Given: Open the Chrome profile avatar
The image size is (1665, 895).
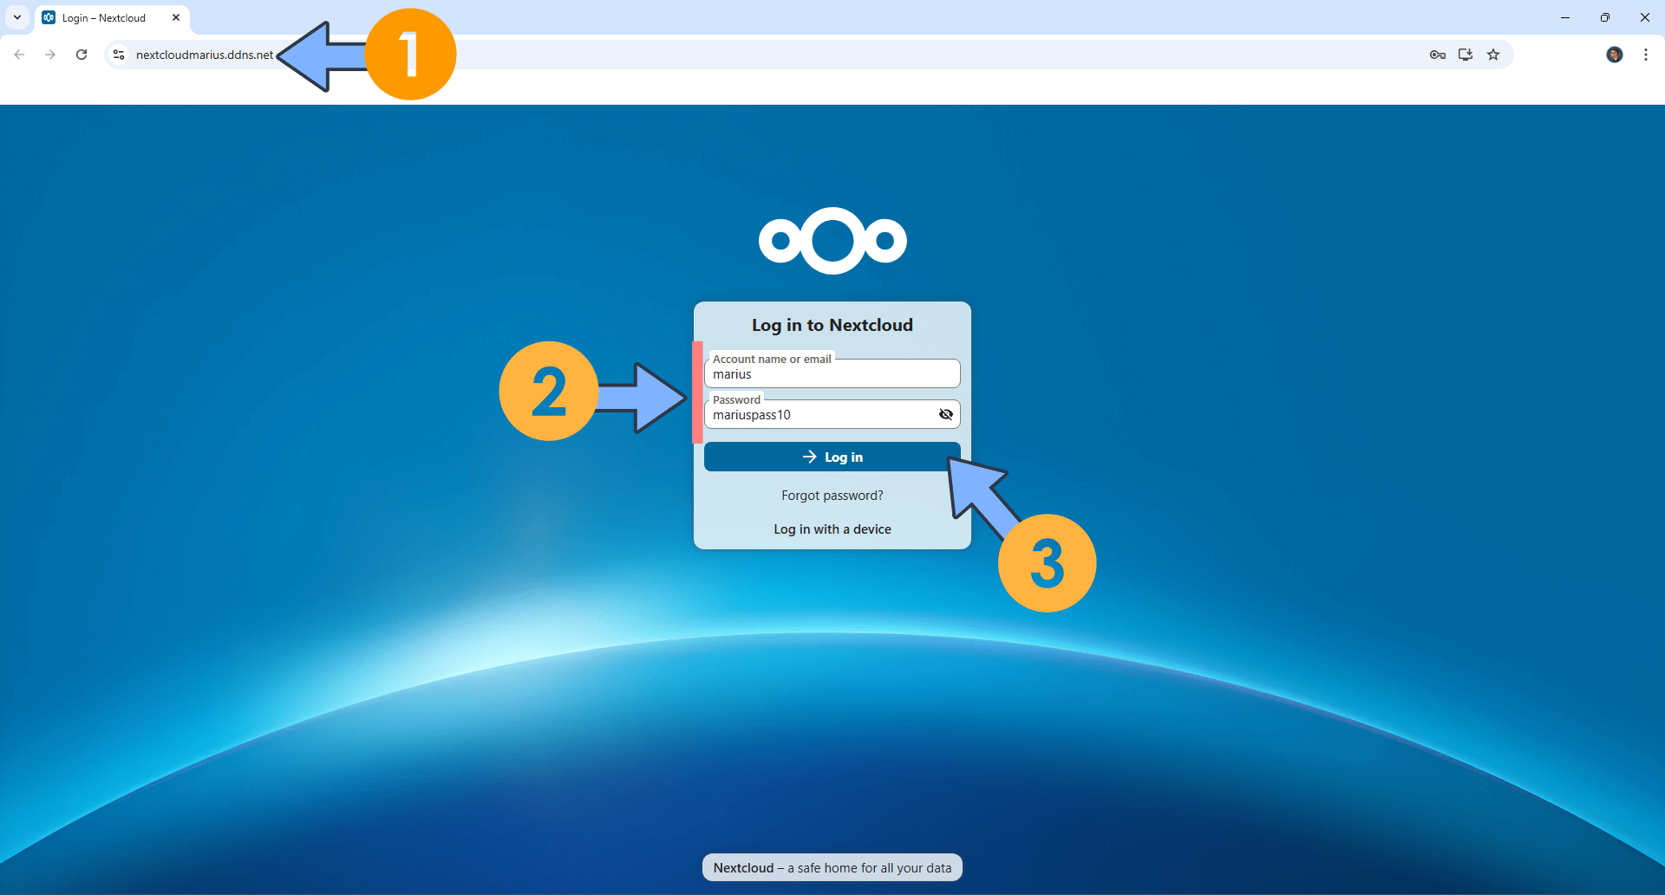Looking at the screenshot, I should pos(1614,55).
